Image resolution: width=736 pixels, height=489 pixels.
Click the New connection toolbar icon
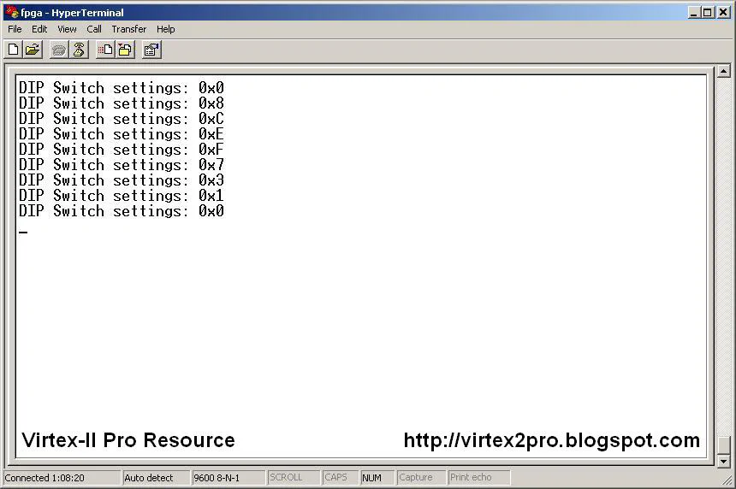(13, 50)
